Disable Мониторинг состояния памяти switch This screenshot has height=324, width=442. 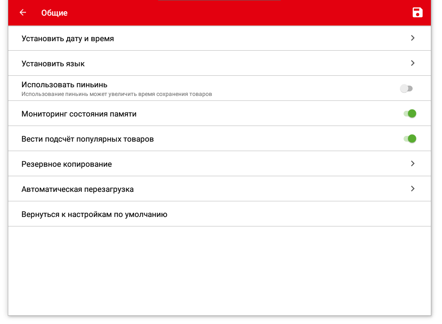pos(410,113)
